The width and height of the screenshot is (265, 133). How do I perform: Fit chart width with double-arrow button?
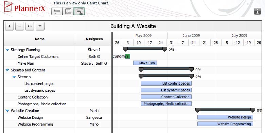pos(30,26)
